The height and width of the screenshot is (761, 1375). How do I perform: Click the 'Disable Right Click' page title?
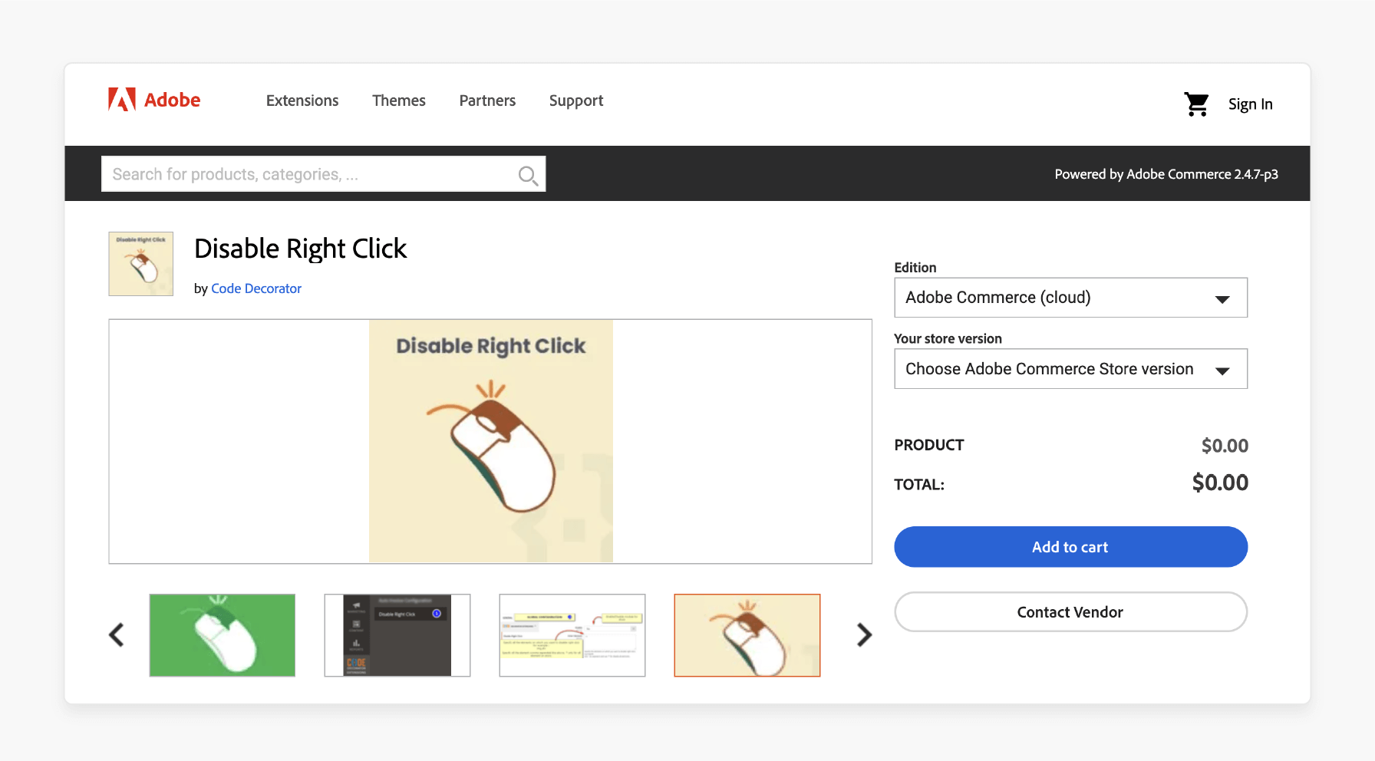pos(300,249)
